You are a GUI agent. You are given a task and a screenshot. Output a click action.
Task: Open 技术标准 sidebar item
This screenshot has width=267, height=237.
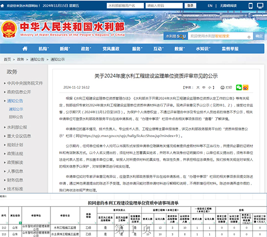click(x=15, y=189)
